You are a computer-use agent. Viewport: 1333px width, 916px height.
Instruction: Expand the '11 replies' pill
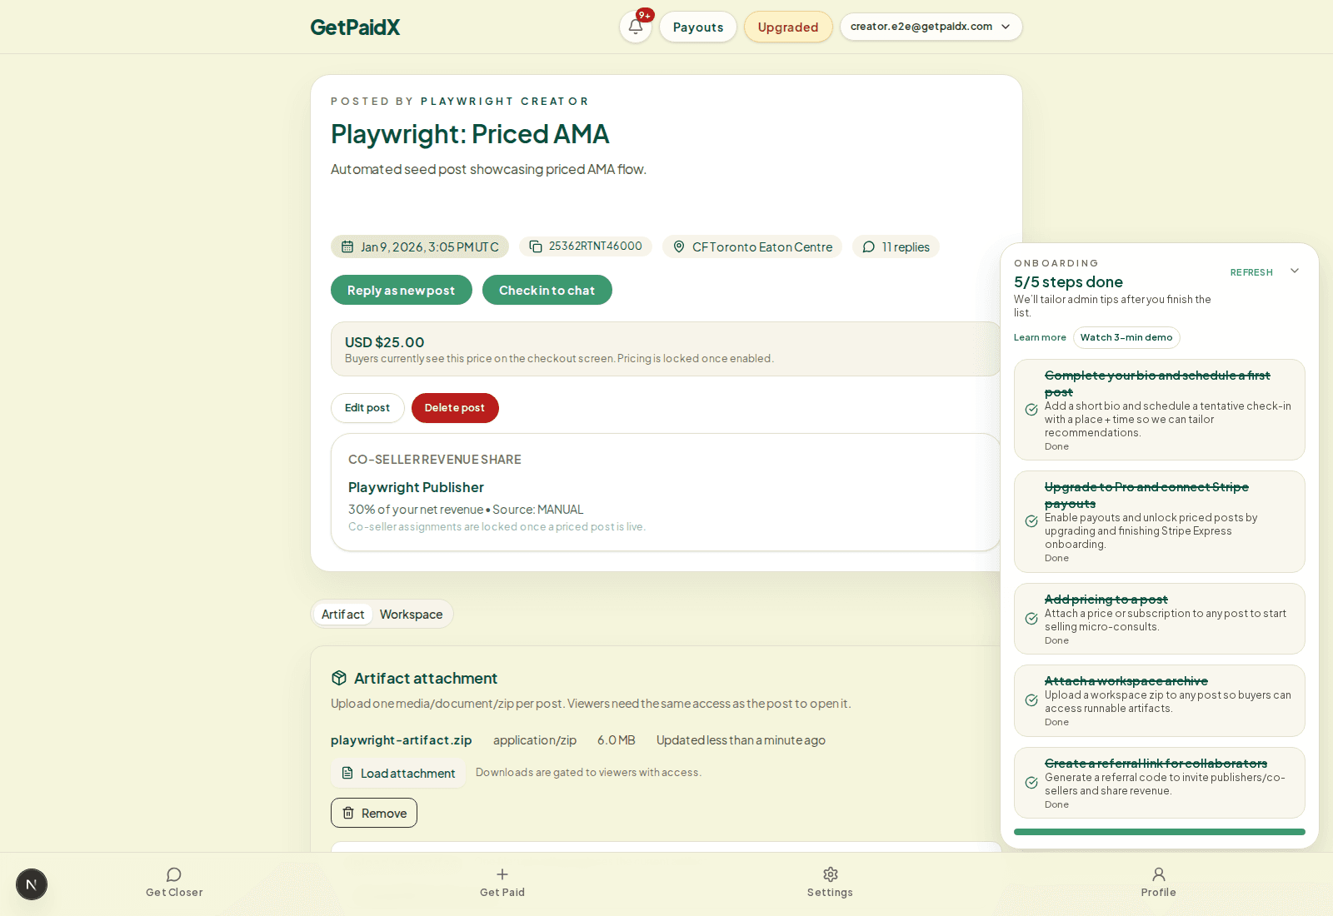tap(896, 246)
